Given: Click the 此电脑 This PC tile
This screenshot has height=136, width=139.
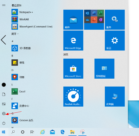Looking at the screenshot, I should click(115, 96).
